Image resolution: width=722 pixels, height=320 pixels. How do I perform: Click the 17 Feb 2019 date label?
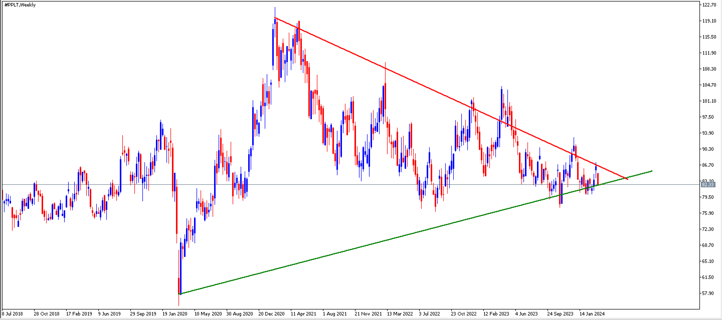pos(79,313)
